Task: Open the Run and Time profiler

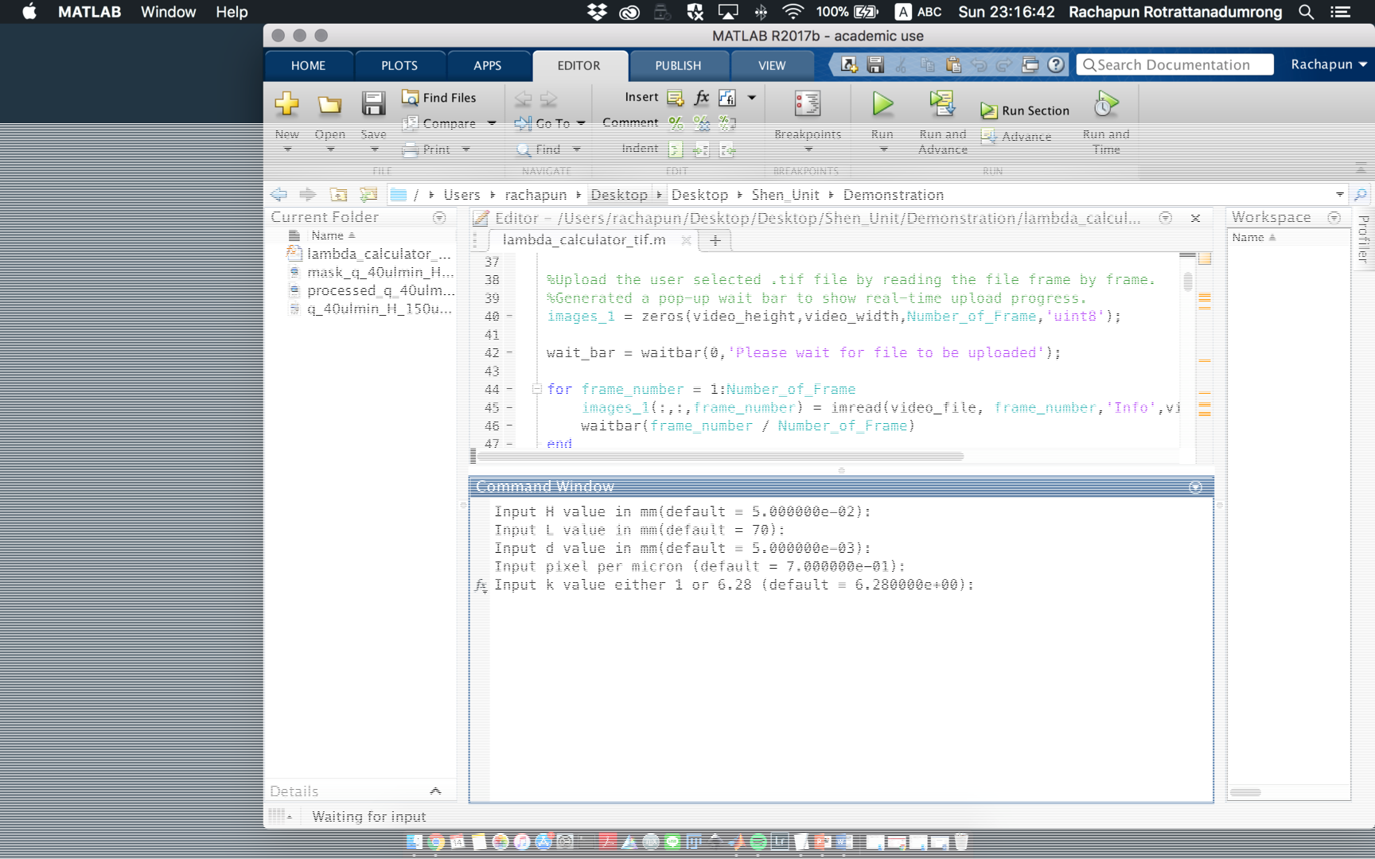Action: (x=1105, y=103)
